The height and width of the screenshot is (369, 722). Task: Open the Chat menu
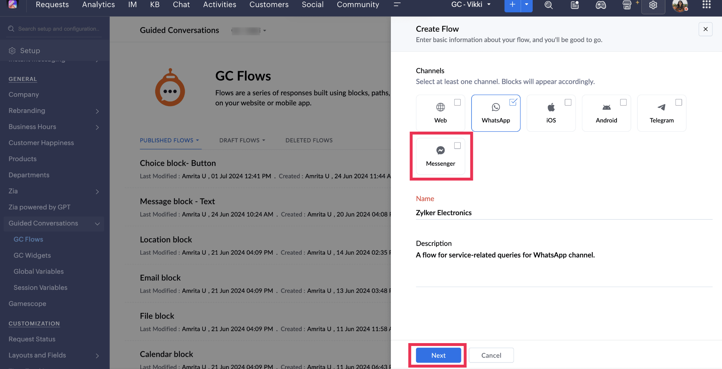point(181,5)
